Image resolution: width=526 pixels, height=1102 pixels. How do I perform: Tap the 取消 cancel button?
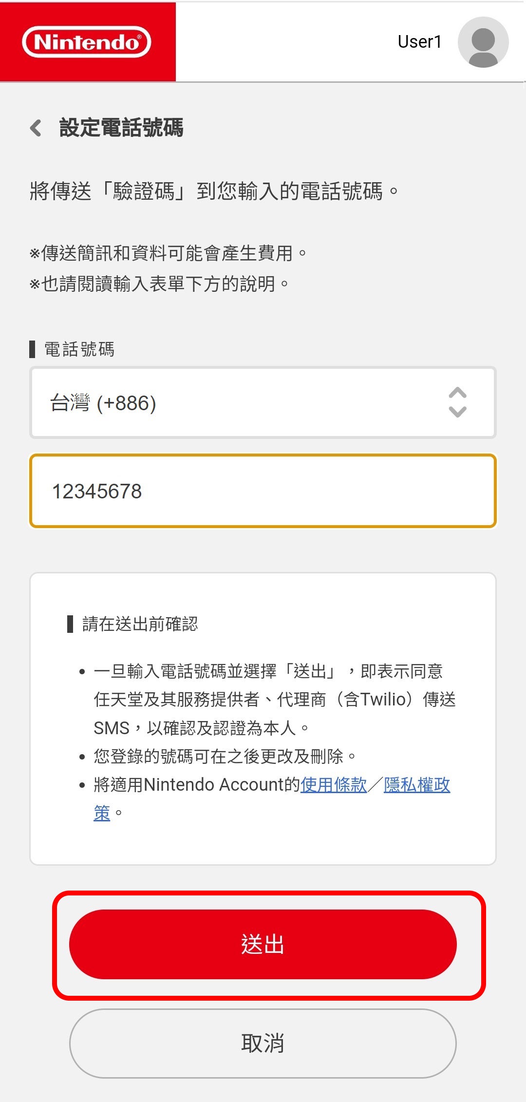click(x=263, y=1043)
